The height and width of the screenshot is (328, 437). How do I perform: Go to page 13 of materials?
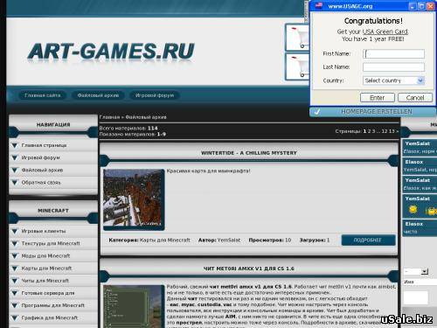(392, 131)
